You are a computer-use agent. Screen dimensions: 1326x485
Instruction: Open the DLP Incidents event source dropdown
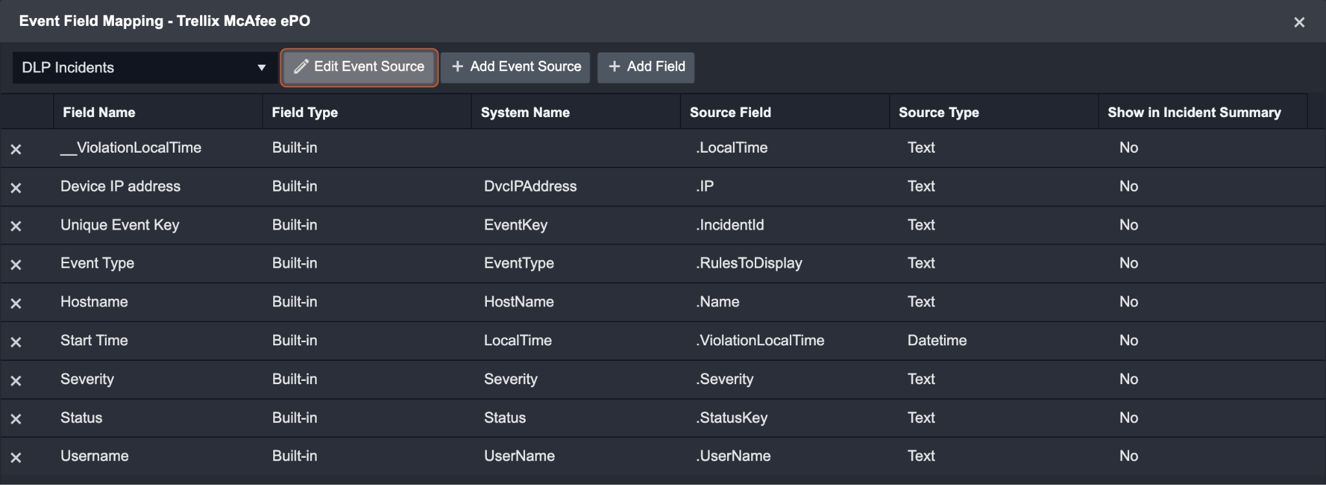coord(144,68)
